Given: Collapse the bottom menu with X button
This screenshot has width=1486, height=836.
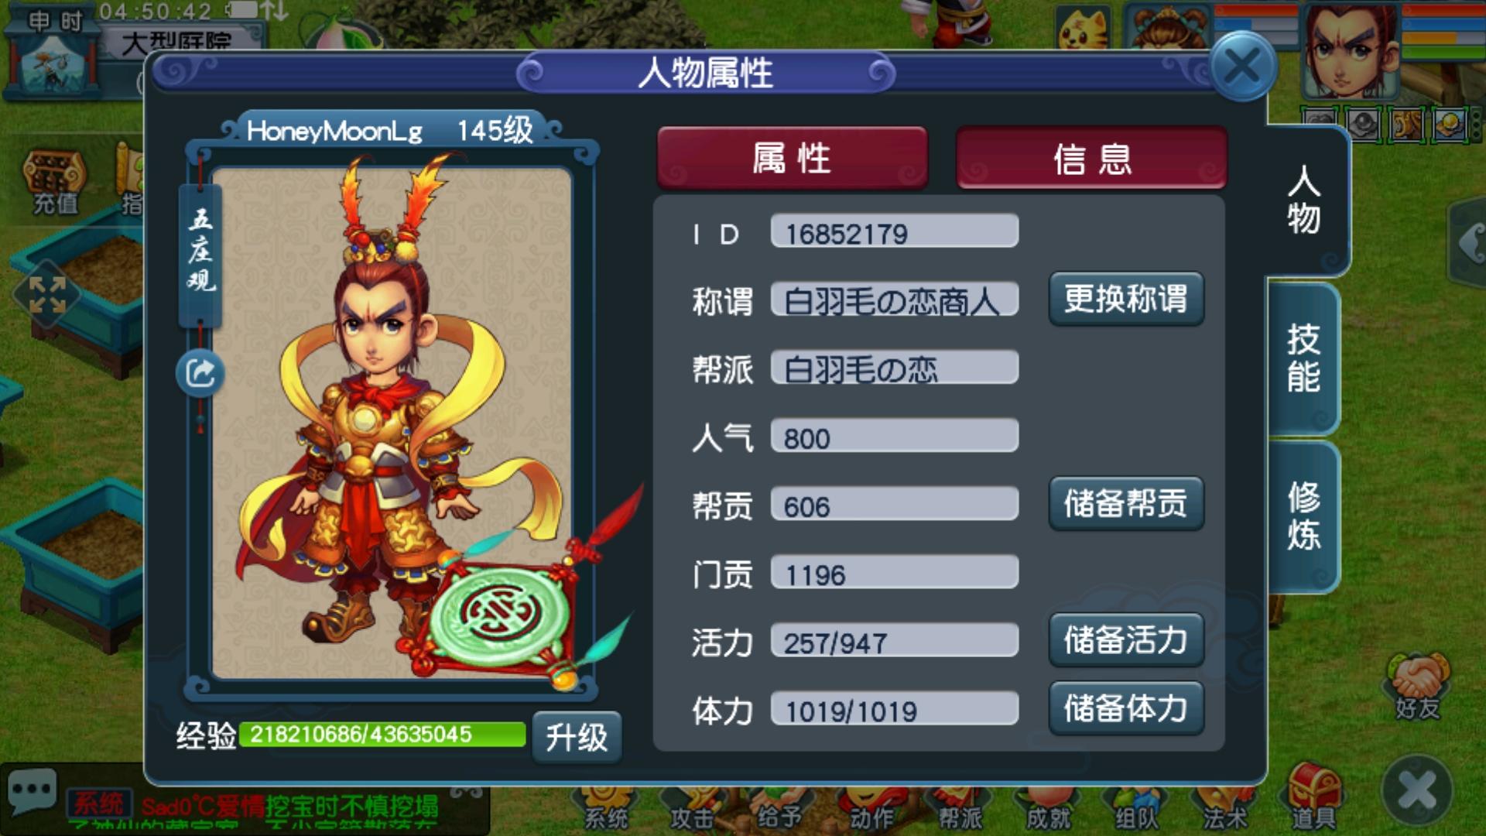Looking at the screenshot, I should tap(1418, 791).
